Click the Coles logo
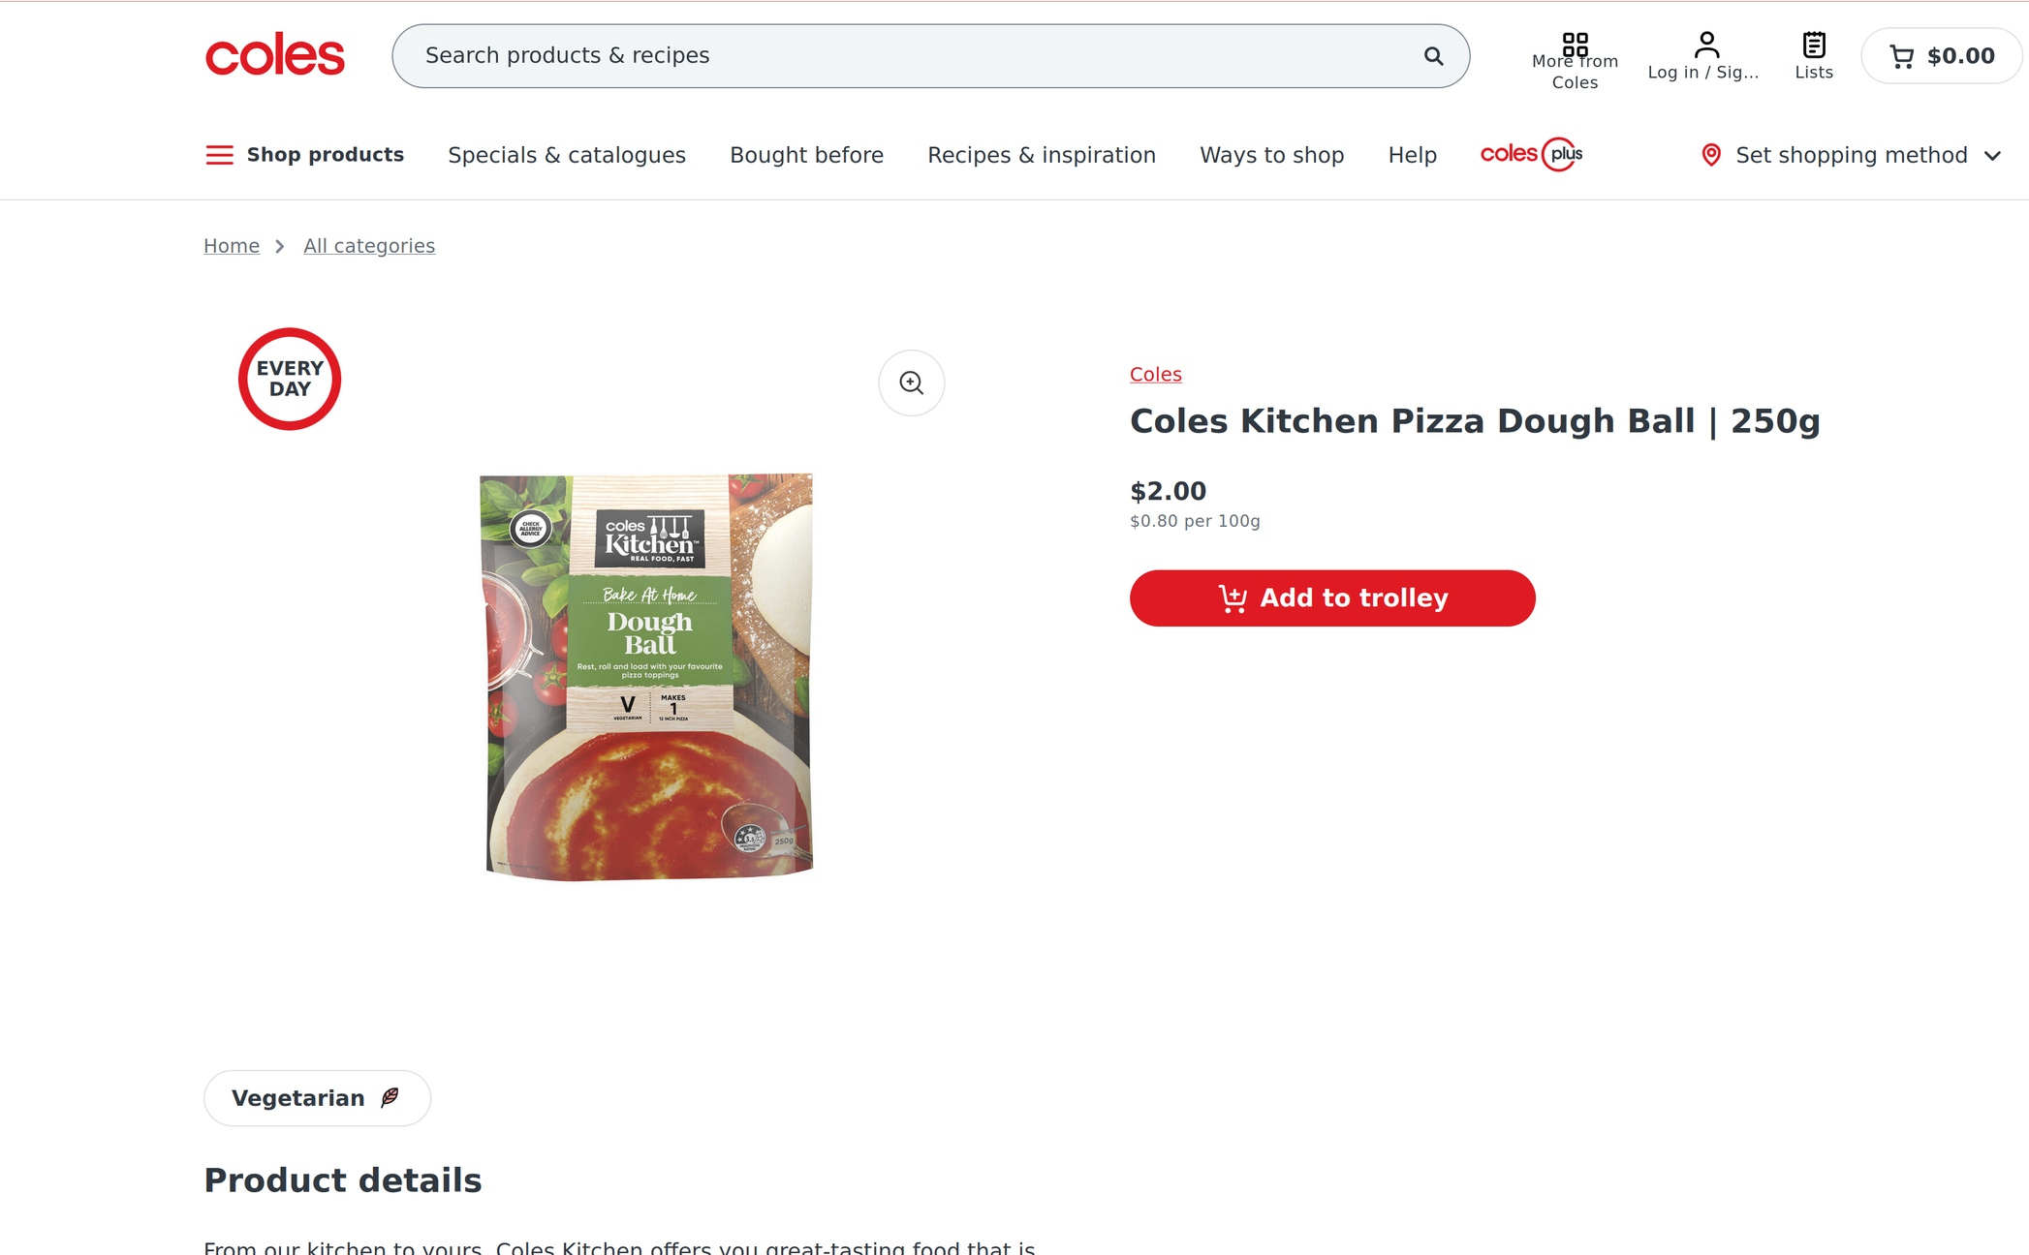2029x1255 pixels. click(275, 56)
